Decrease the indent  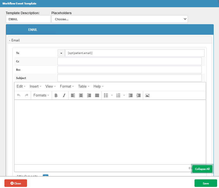130,95
